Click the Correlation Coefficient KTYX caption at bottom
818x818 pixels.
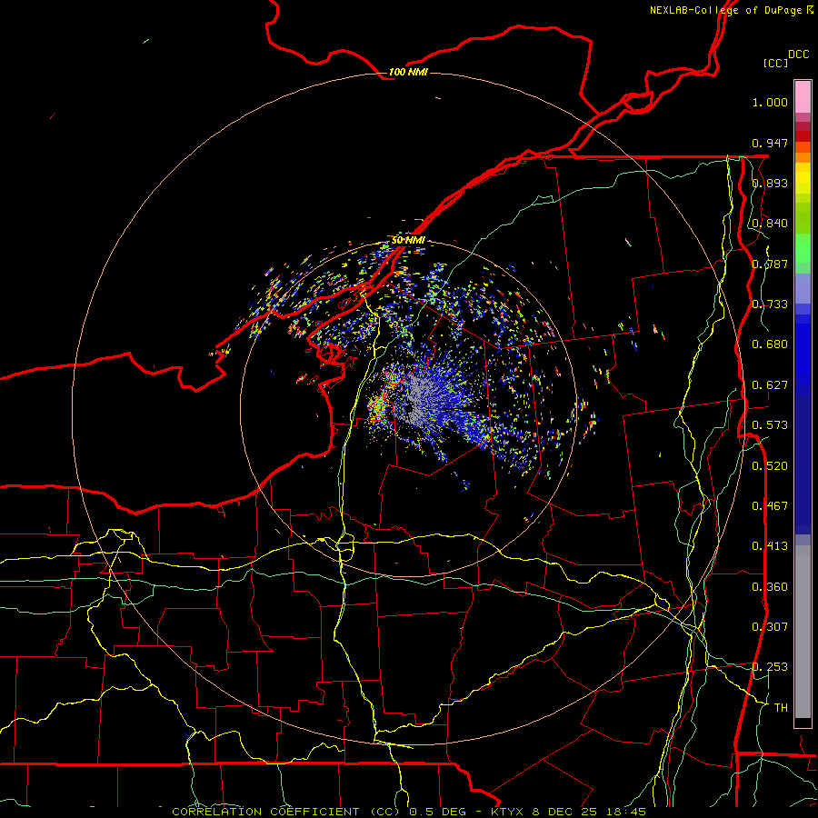pyautogui.click(x=409, y=812)
